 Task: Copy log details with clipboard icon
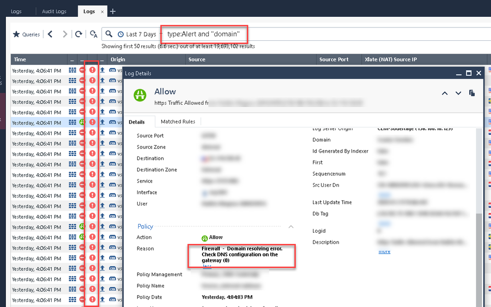[472, 93]
